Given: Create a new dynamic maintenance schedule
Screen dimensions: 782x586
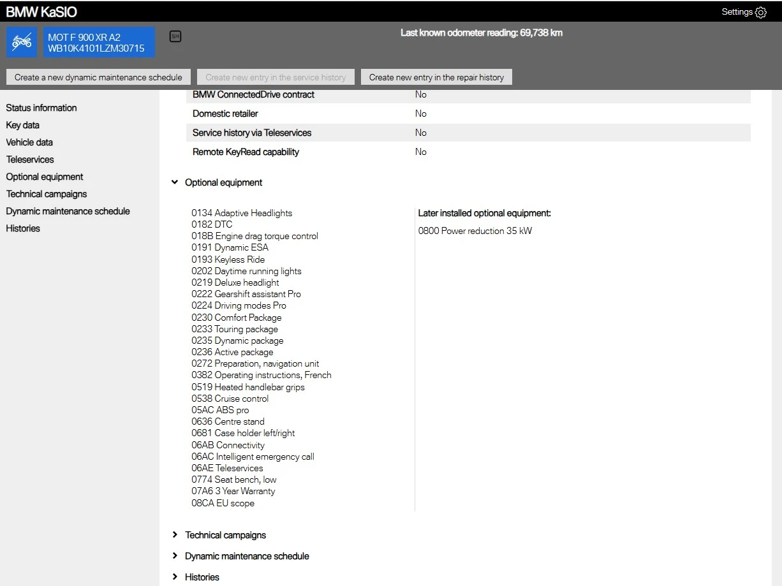Looking at the screenshot, I should click(x=98, y=77).
